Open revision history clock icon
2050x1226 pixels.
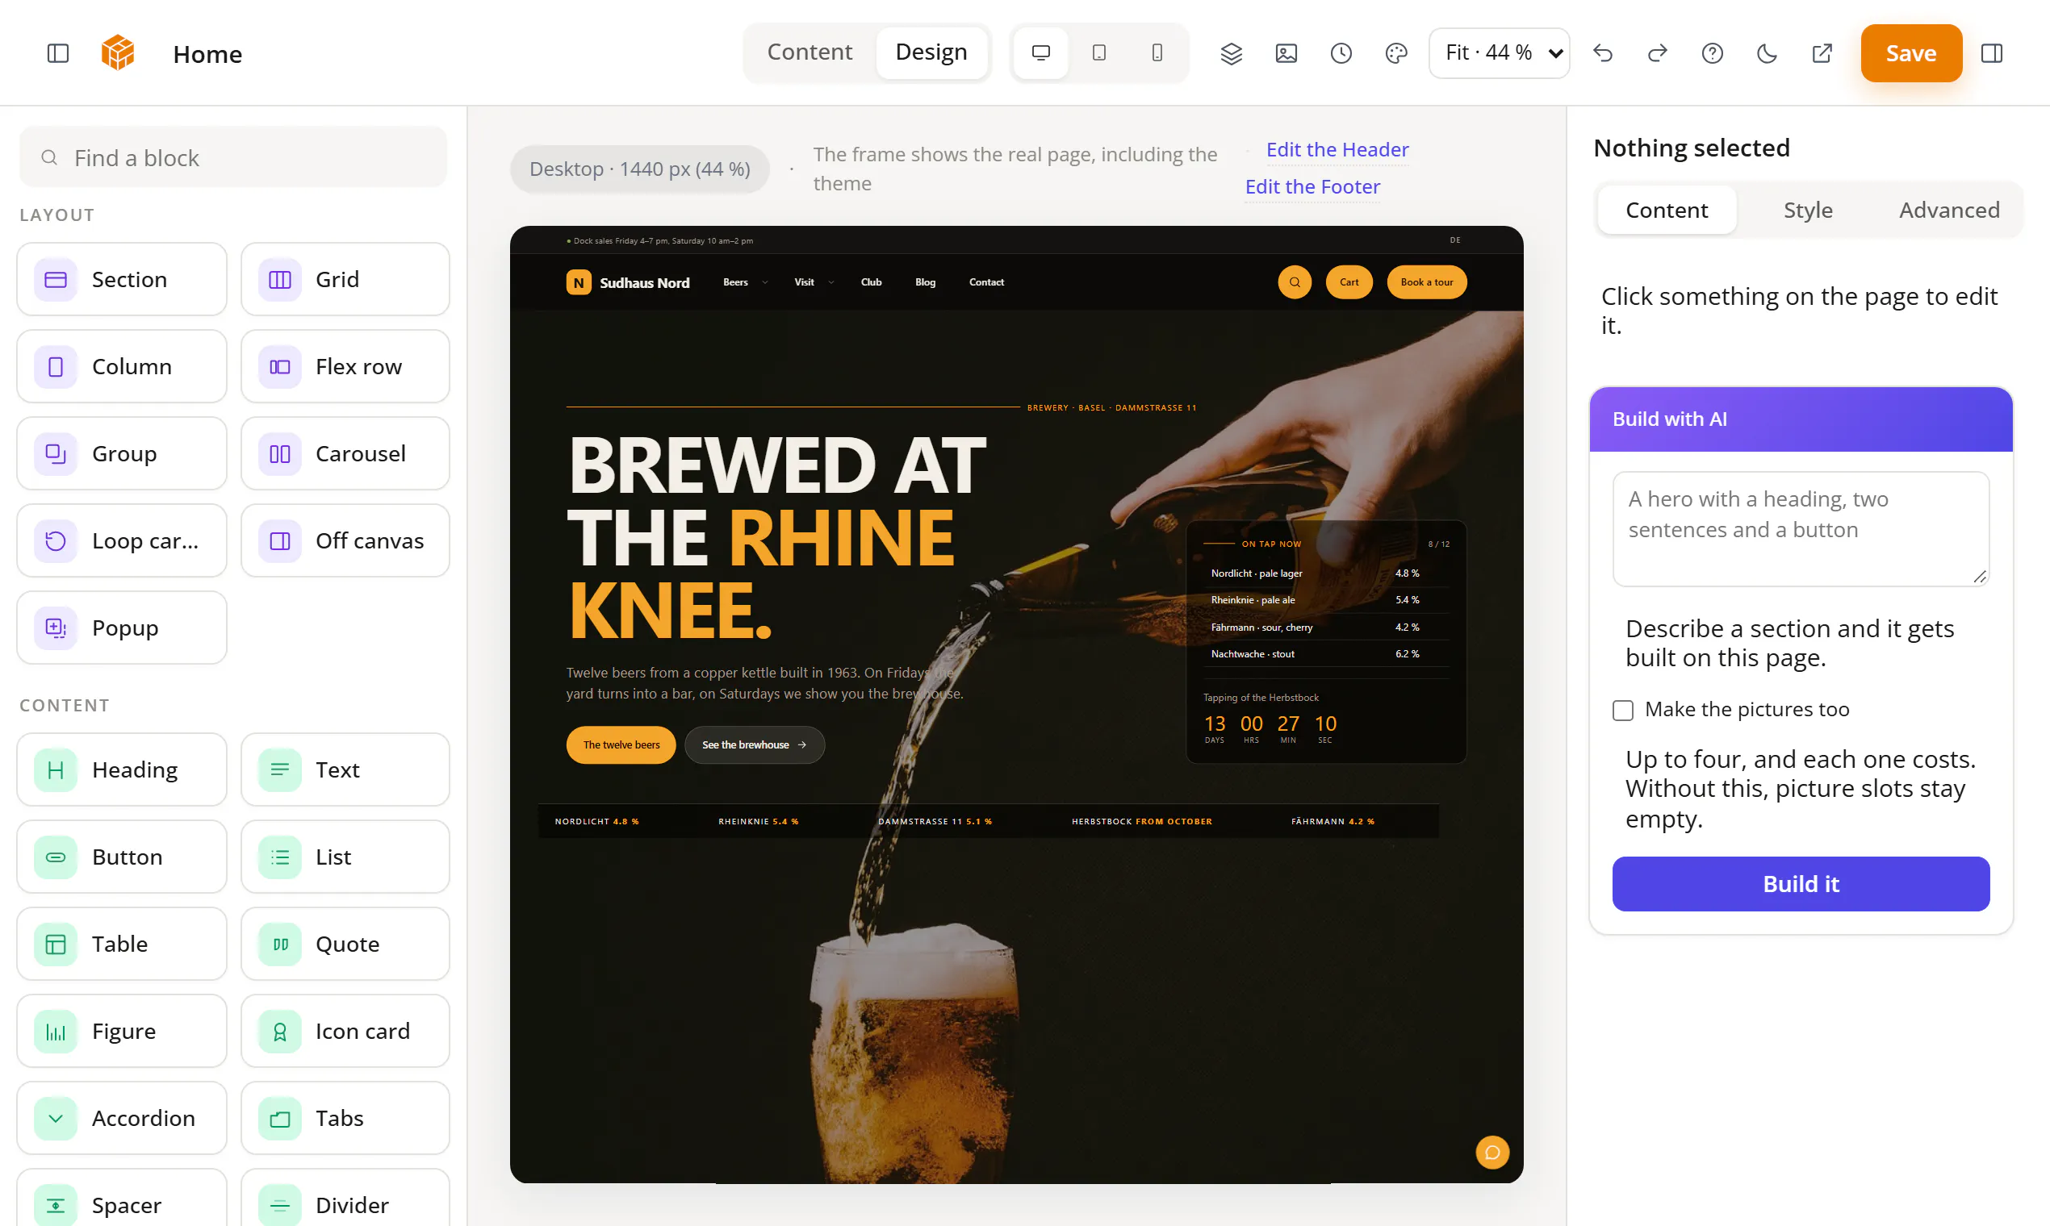1341,54
